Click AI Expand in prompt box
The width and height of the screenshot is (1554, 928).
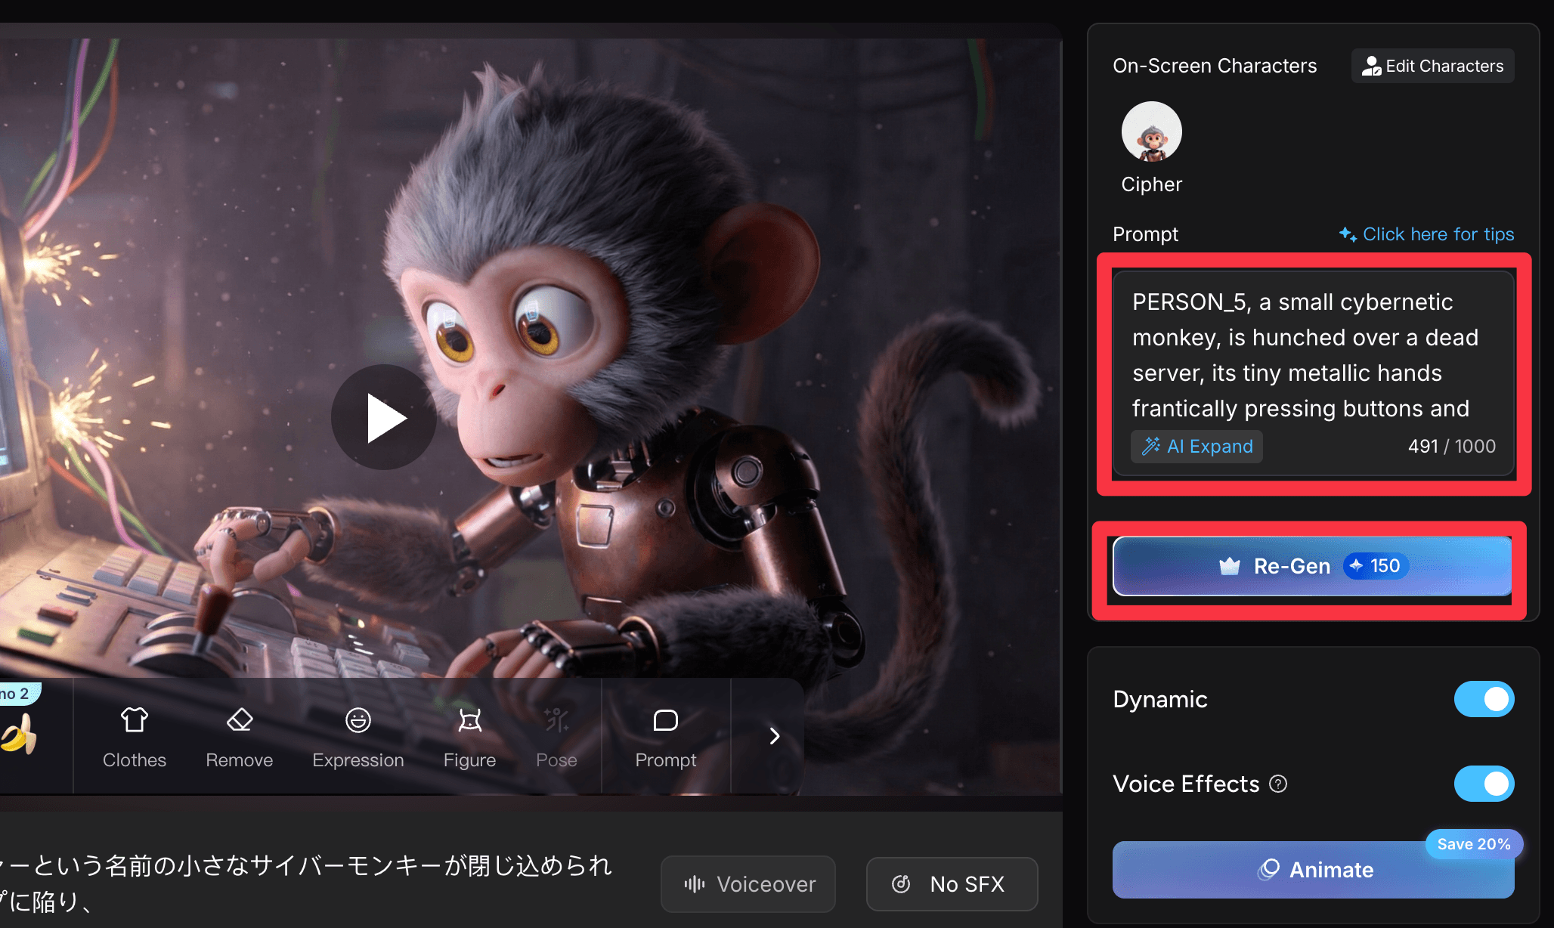pos(1197,447)
